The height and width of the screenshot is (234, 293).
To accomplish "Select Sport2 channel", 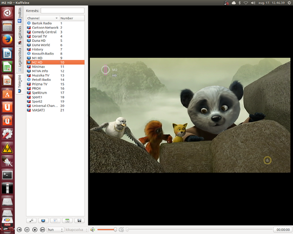I will [55, 101].
